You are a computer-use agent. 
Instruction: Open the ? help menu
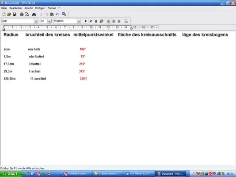tap(59, 8)
